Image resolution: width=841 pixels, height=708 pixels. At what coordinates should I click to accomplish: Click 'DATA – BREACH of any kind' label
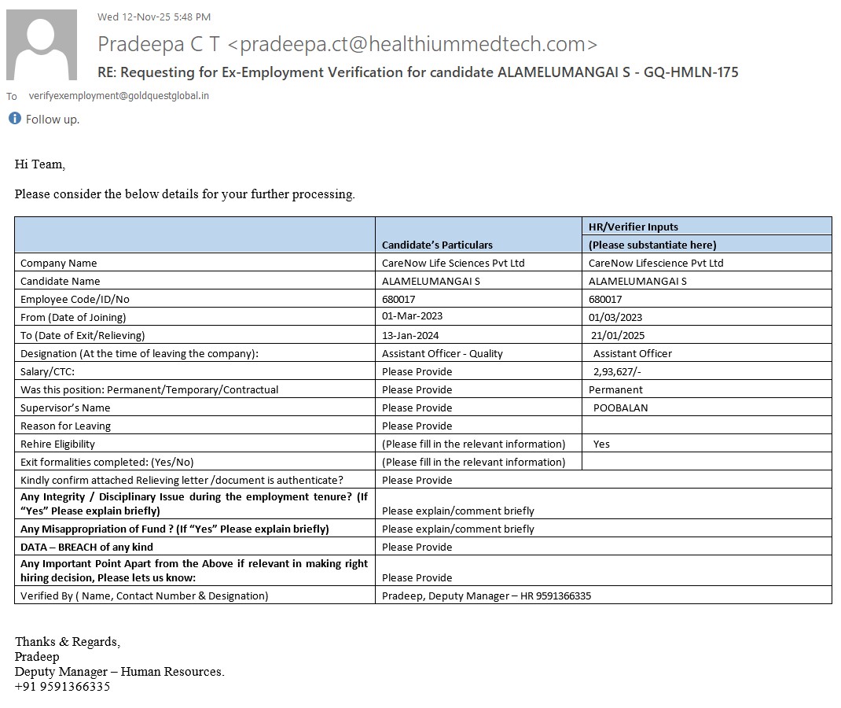pos(86,547)
